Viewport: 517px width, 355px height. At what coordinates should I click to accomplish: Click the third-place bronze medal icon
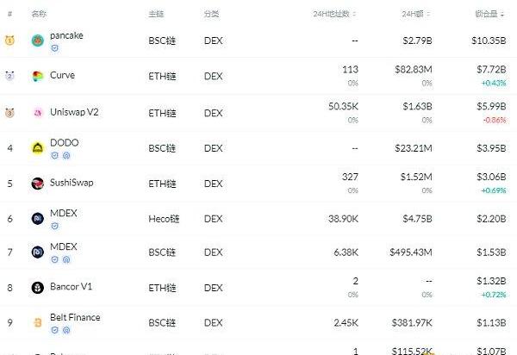pyautogui.click(x=9, y=113)
